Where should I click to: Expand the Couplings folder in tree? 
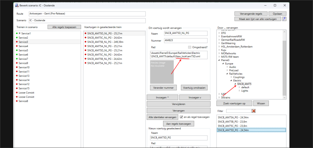point(231,77)
